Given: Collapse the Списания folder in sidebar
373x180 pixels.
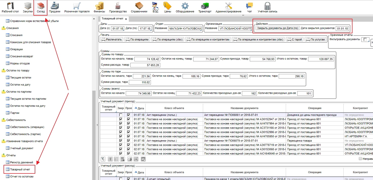Looking at the screenshot, I should (4, 28).
